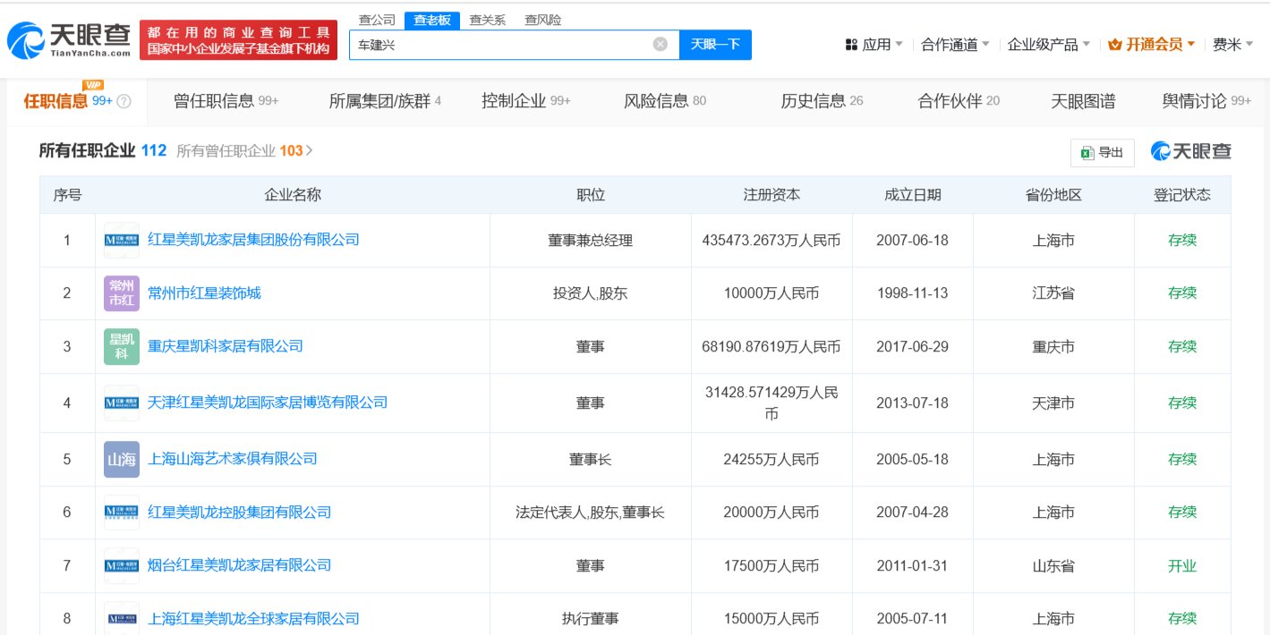This screenshot has height=635, width=1270.
Task: Click the 投资人,股东 position cell
Action: 591,292
